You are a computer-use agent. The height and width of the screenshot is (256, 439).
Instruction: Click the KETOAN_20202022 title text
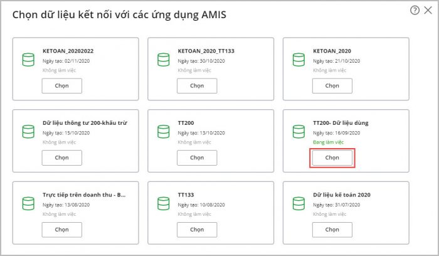(x=68, y=51)
